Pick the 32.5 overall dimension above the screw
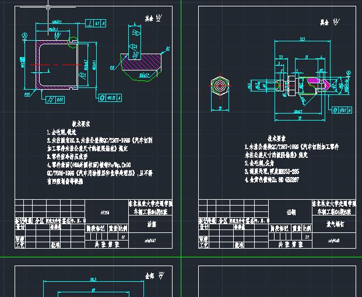362x297 pixels. 303,39
